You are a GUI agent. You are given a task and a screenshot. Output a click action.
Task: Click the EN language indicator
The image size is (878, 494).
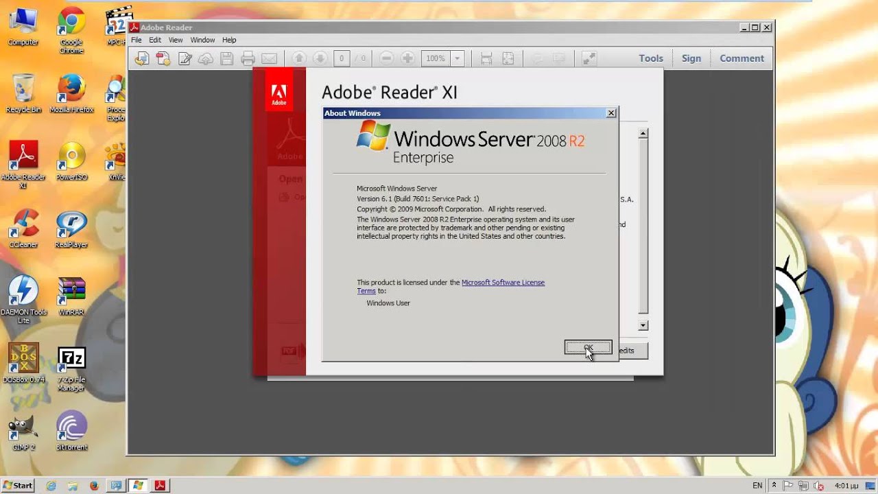pyautogui.click(x=757, y=486)
